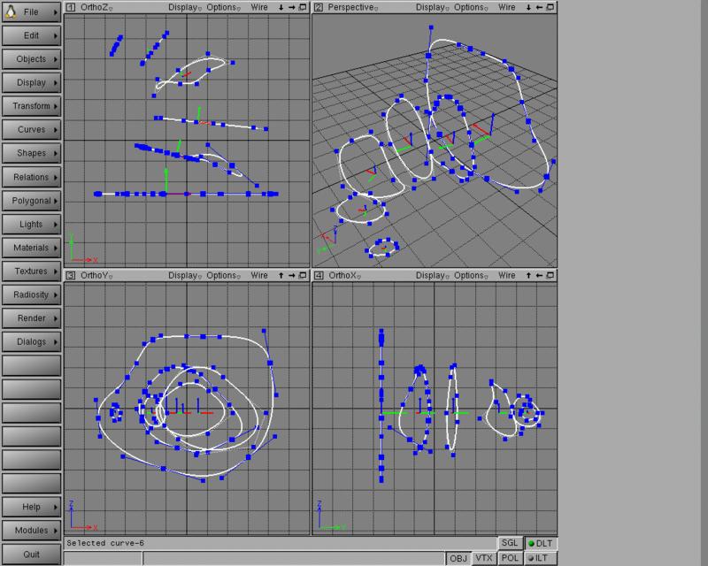
Task: Open the Polygonal menu
Action: click(31, 201)
